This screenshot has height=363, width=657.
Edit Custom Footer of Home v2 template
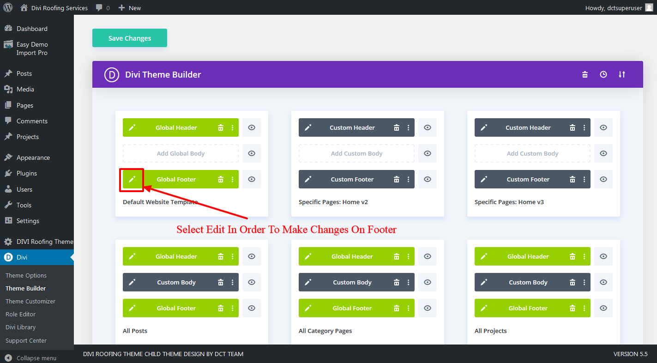[x=308, y=179]
